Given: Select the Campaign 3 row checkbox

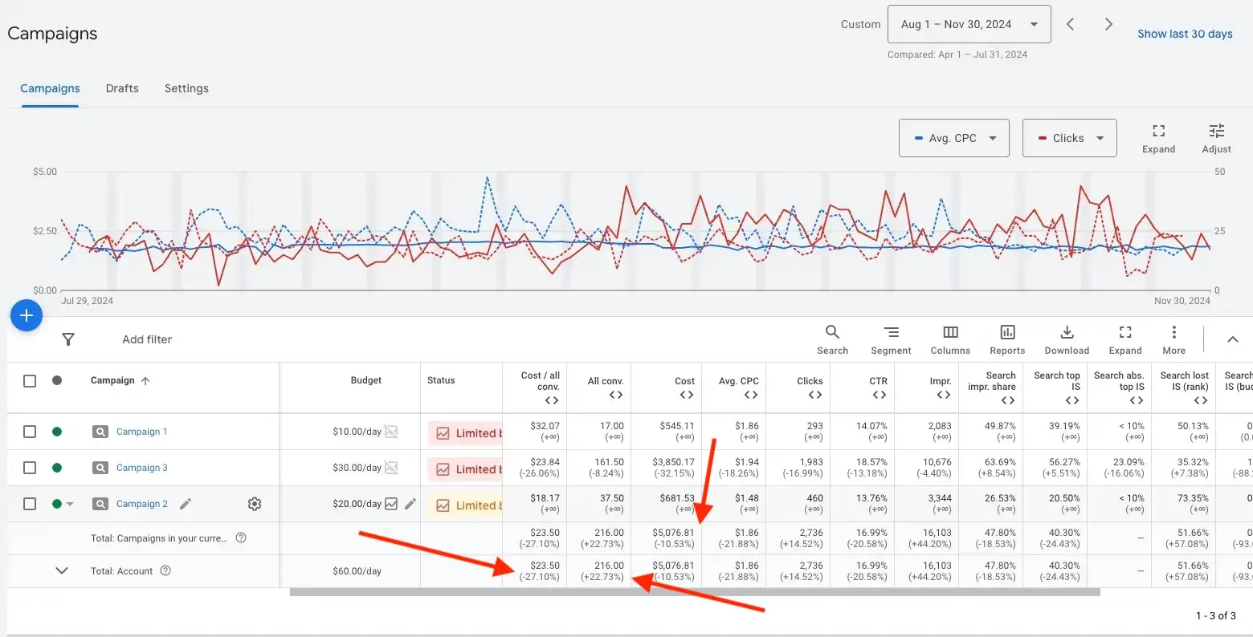Looking at the screenshot, I should click(x=30, y=468).
